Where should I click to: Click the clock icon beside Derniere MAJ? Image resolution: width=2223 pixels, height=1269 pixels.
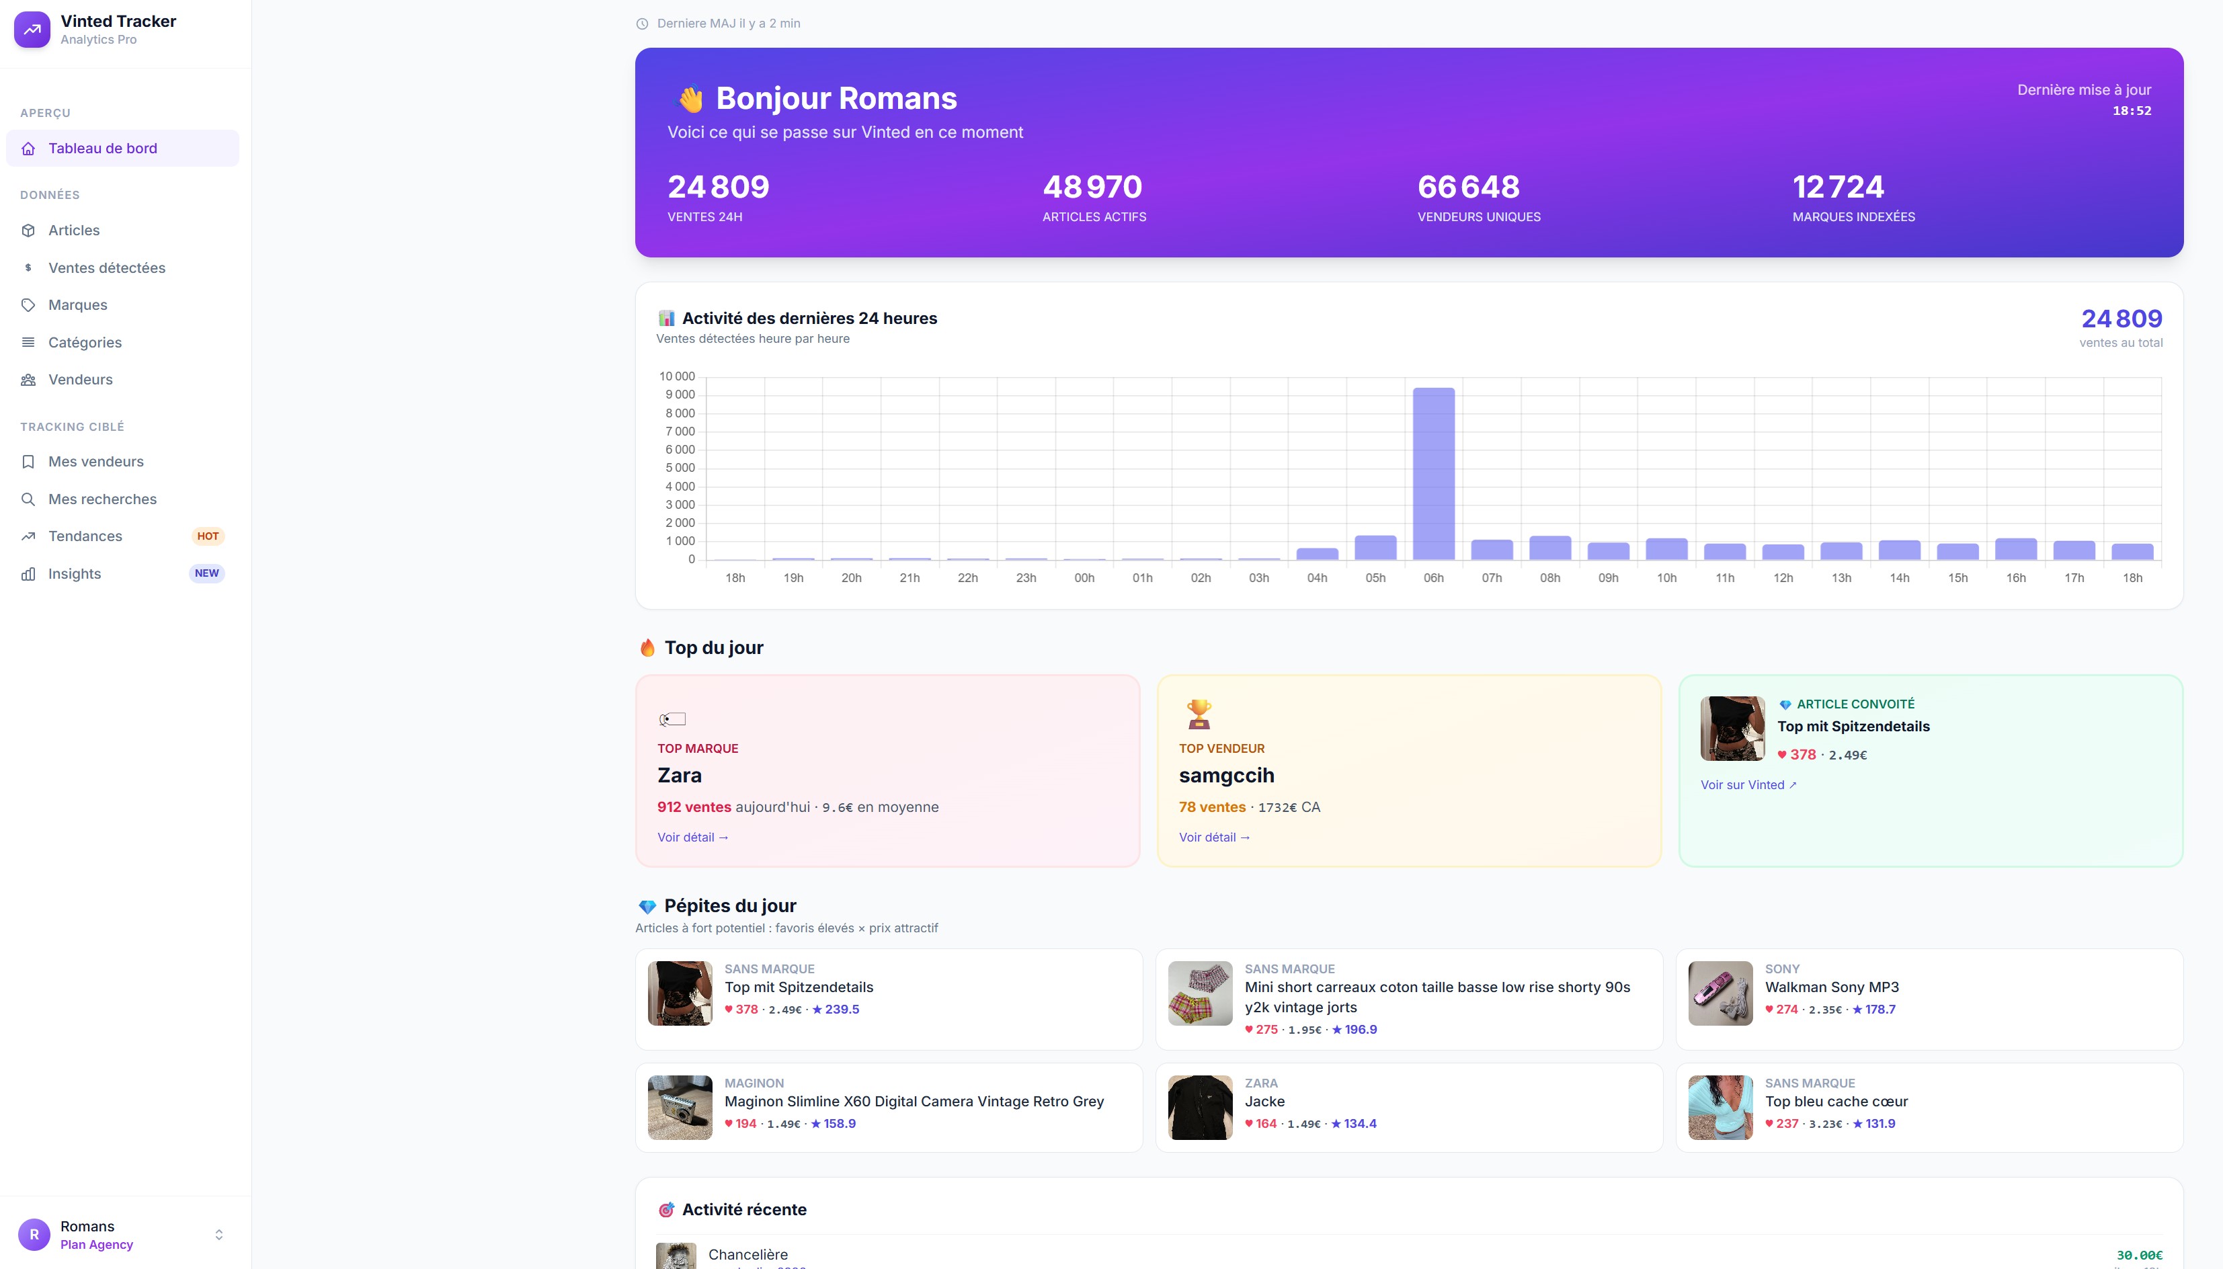642,24
